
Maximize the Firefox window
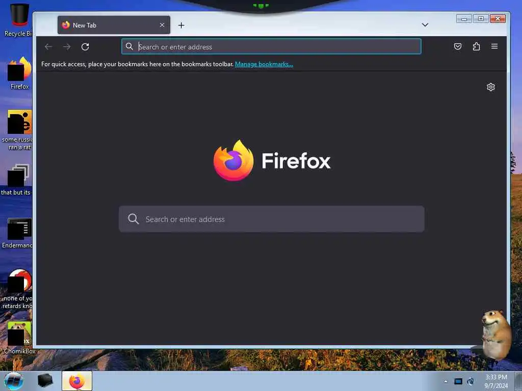click(x=481, y=19)
